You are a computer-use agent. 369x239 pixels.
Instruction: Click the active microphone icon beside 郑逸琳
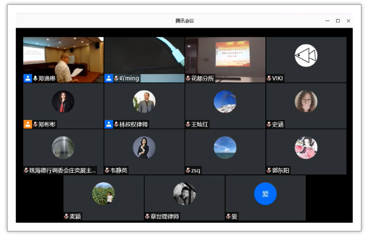35,78
